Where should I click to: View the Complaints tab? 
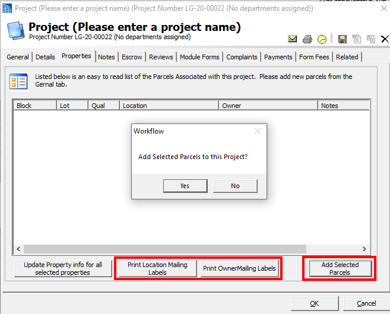pos(242,57)
